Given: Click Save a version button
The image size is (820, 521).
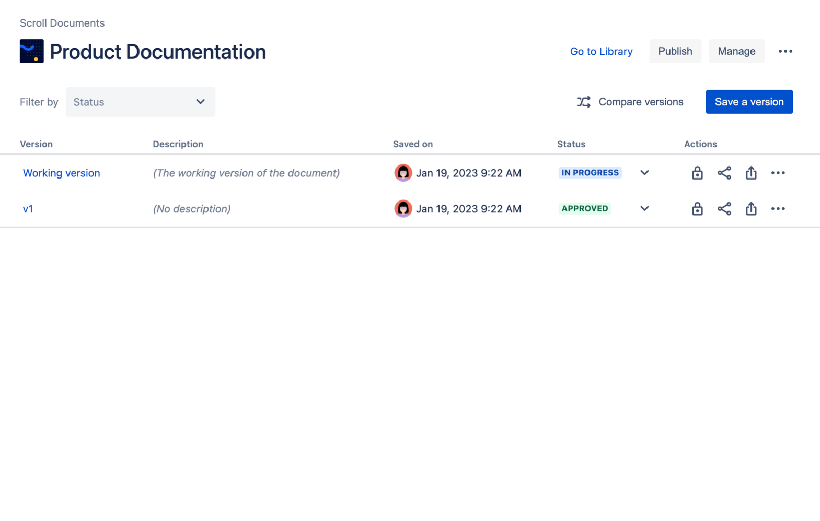Looking at the screenshot, I should click(748, 102).
